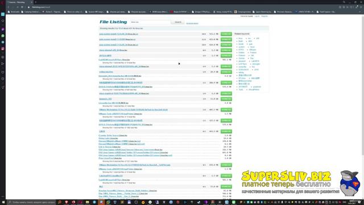The height and width of the screenshot is (205, 364).
Task: Click the page vertical scrollbar
Action: tap(363, 86)
